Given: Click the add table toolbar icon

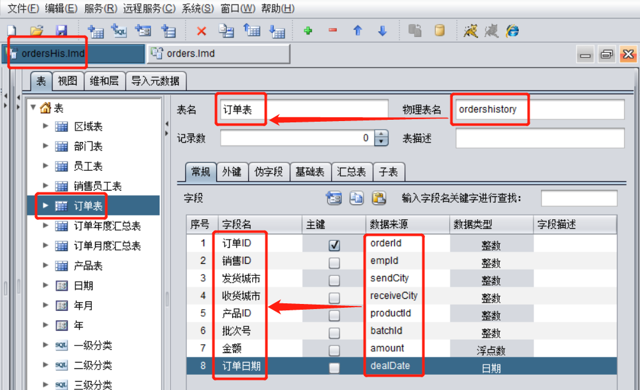Looking at the screenshot, I should pos(96,31).
